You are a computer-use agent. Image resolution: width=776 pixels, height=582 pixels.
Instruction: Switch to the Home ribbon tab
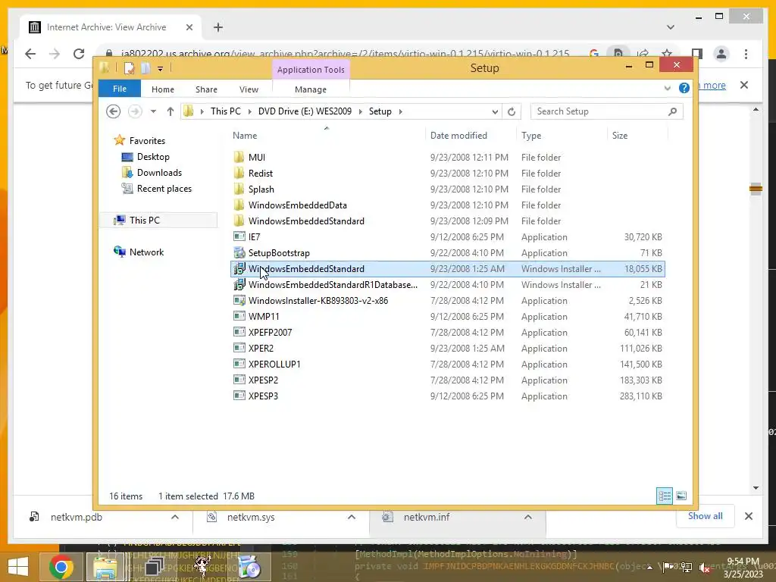[163, 89]
